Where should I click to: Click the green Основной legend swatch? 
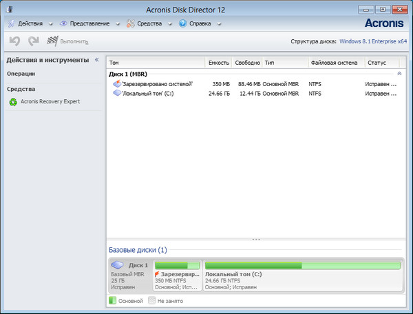point(113,300)
